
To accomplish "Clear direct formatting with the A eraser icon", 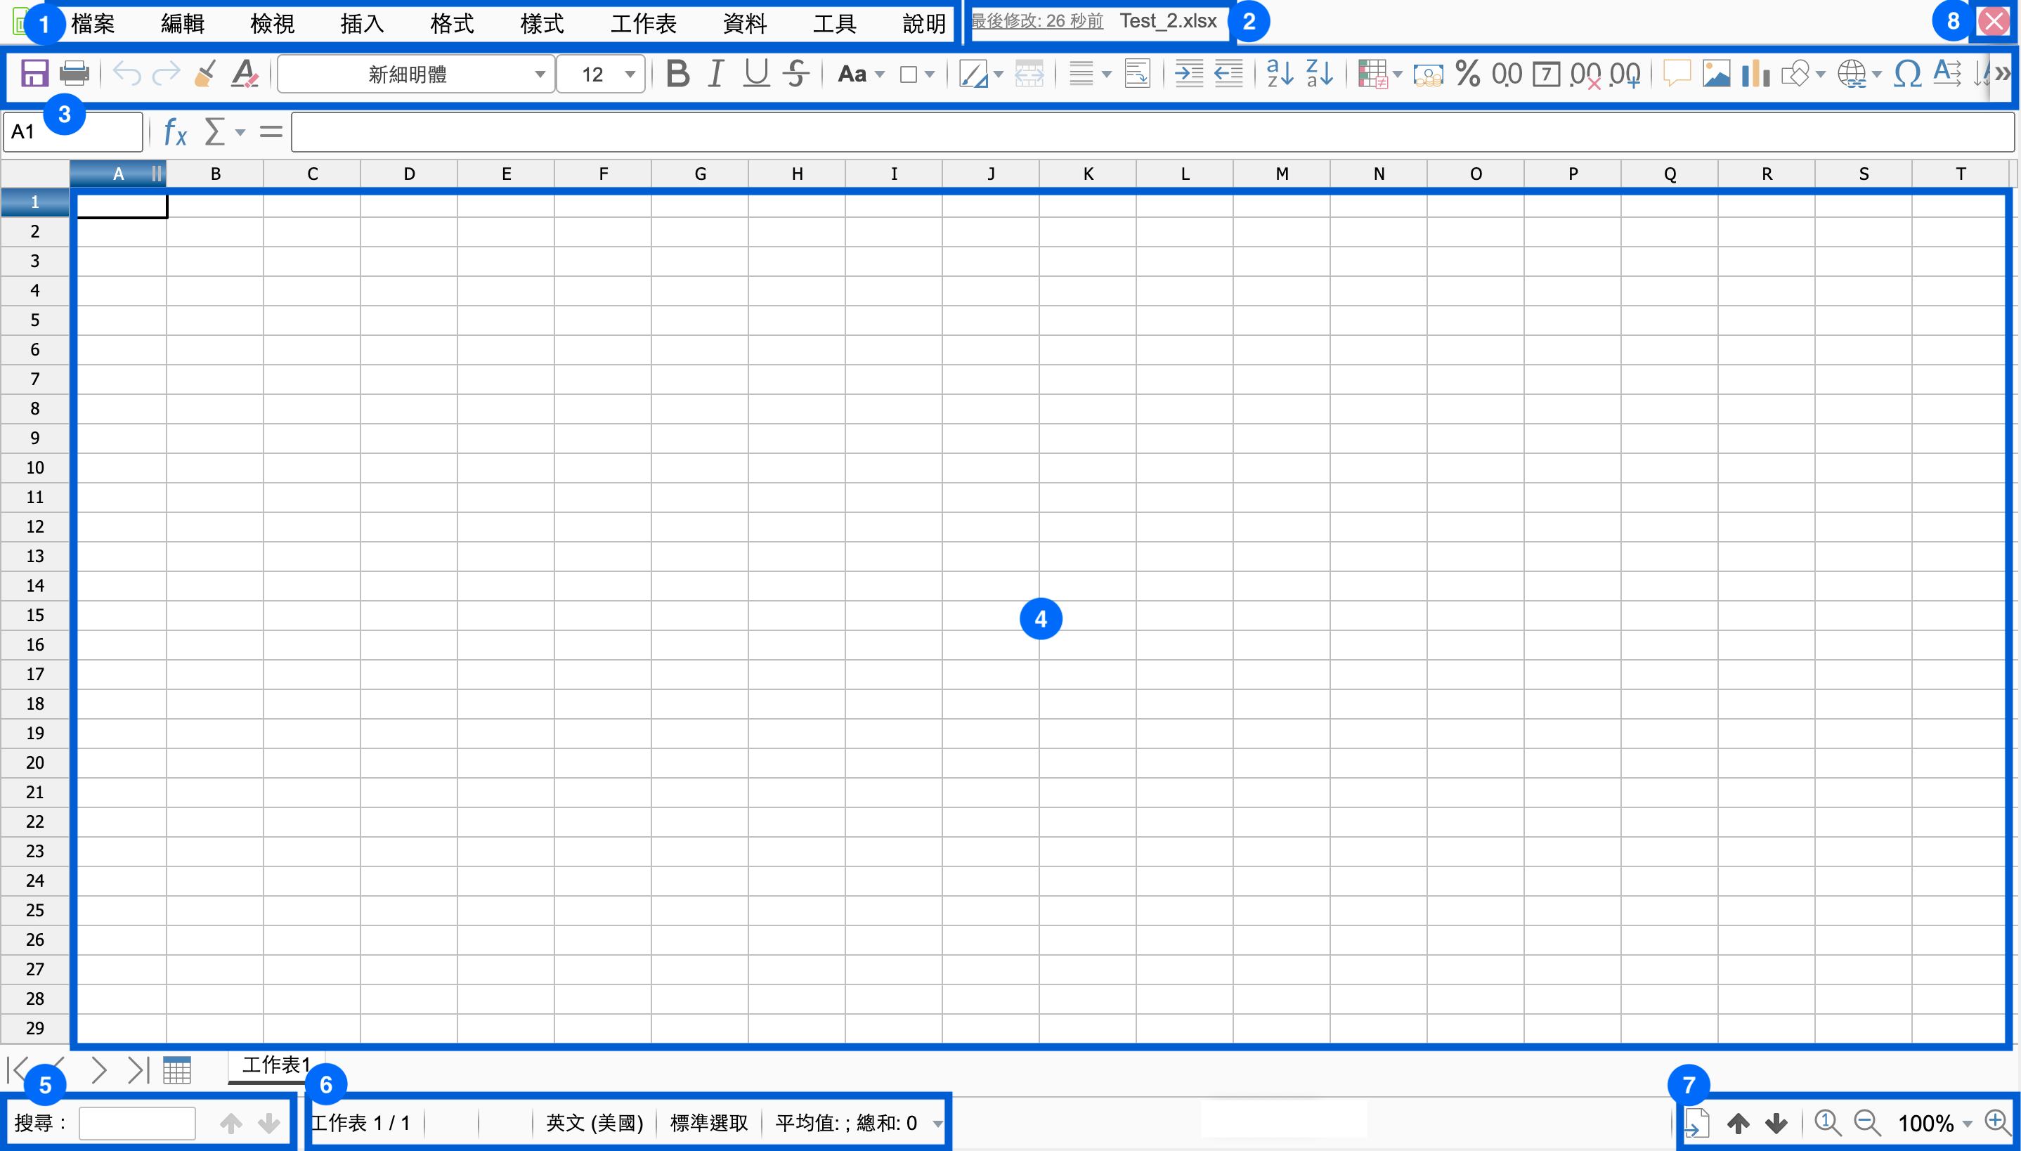I will (245, 74).
